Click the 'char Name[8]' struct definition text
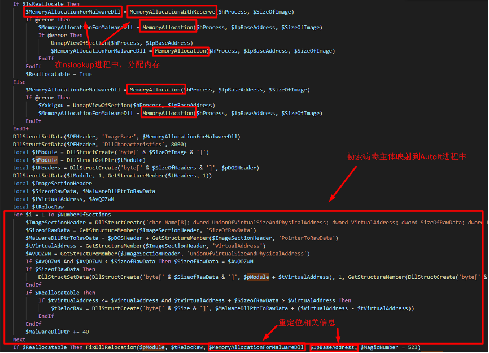This screenshot has height=353, width=489. 168,223
